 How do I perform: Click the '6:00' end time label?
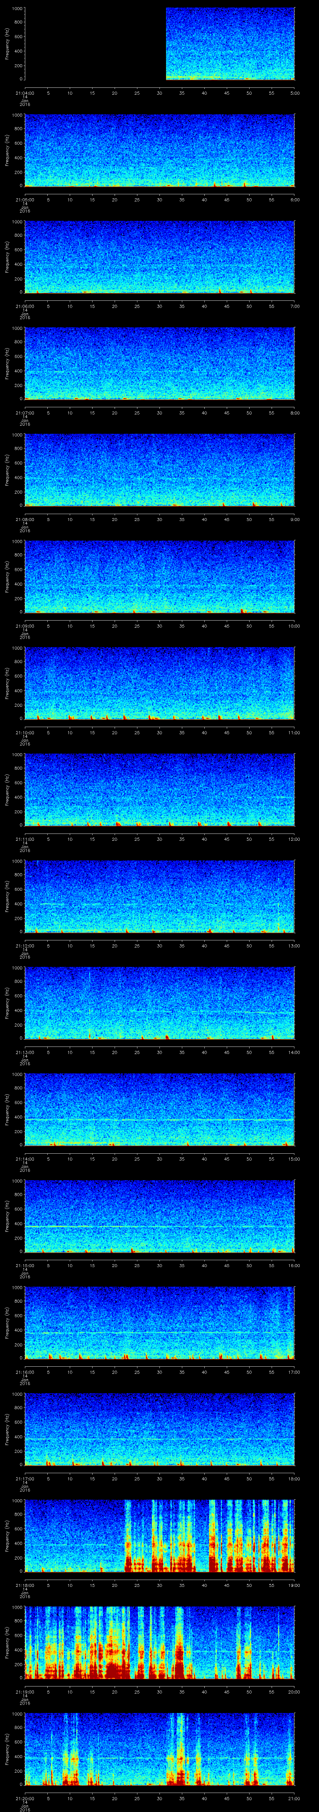click(x=295, y=200)
